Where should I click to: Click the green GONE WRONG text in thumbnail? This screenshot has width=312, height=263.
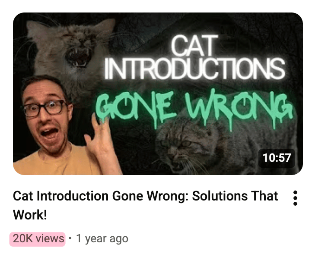[x=194, y=108]
